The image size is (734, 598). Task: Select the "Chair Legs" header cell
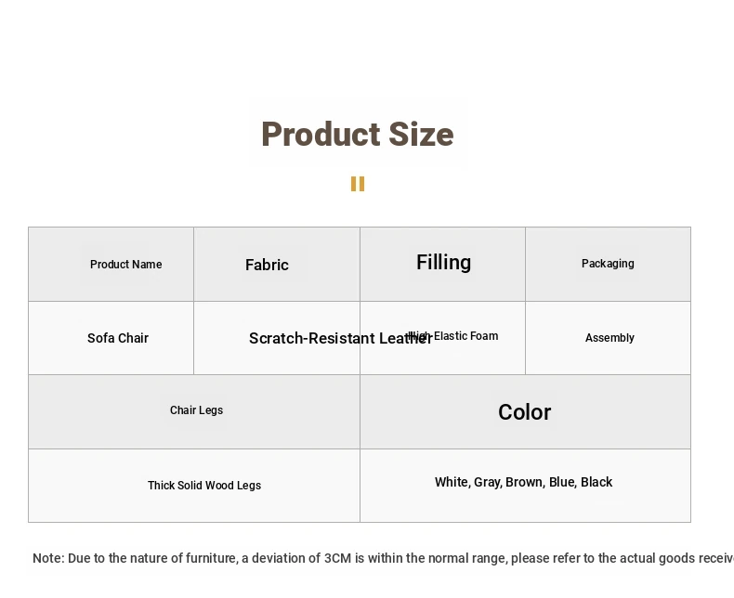point(196,410)
